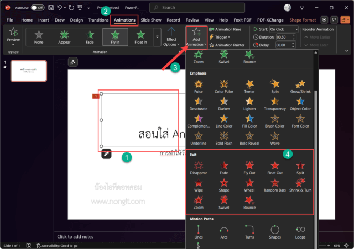Open Customize Quick Access Toolbar dropdown
The height and width of the screenshot is (249, 354).
pos(88,8)
